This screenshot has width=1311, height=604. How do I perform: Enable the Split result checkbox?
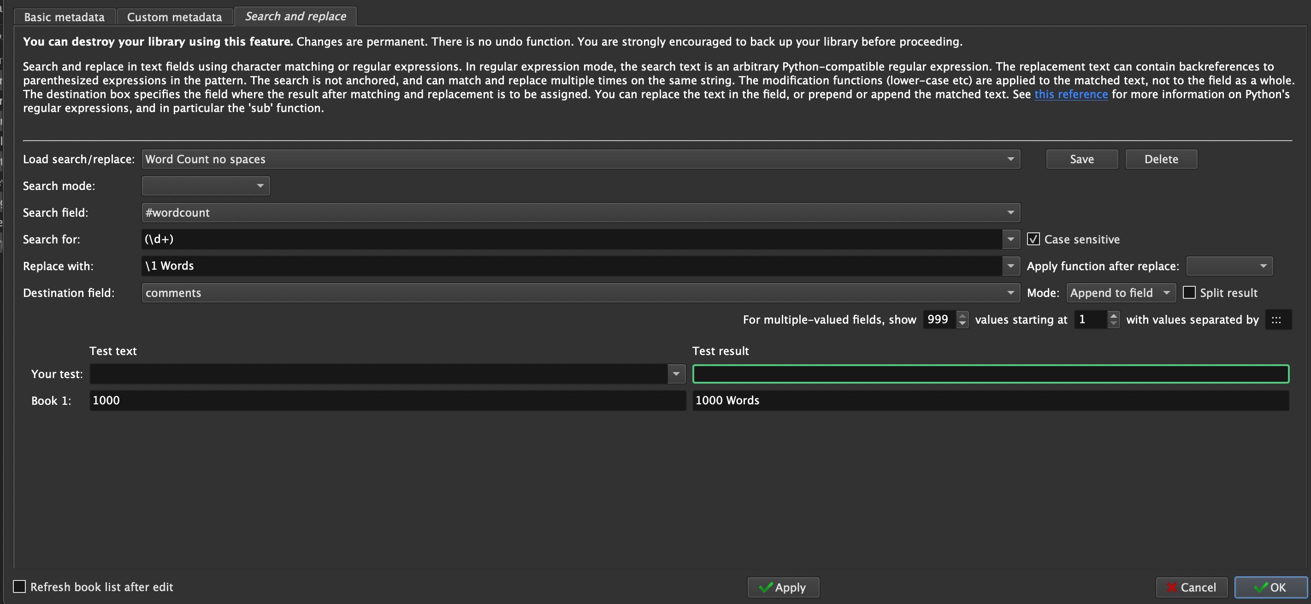pos(1189,293)
